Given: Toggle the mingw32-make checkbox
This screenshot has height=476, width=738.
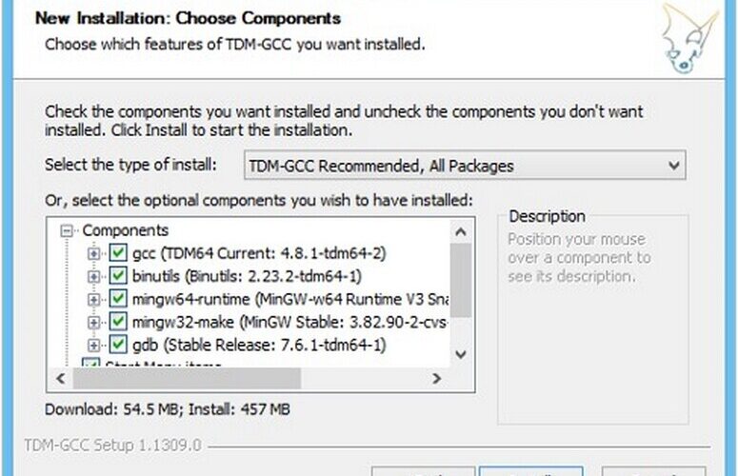Looking at the screenshot, I should click(x=118, y=322).
